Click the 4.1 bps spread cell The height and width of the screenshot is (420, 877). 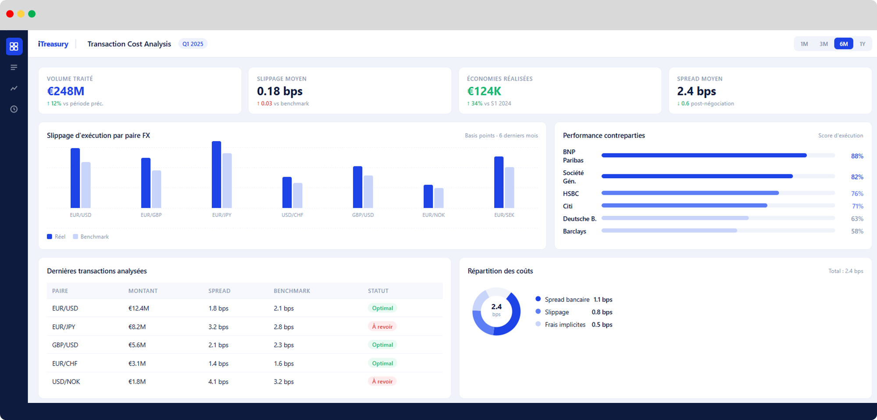coord(218,381)
